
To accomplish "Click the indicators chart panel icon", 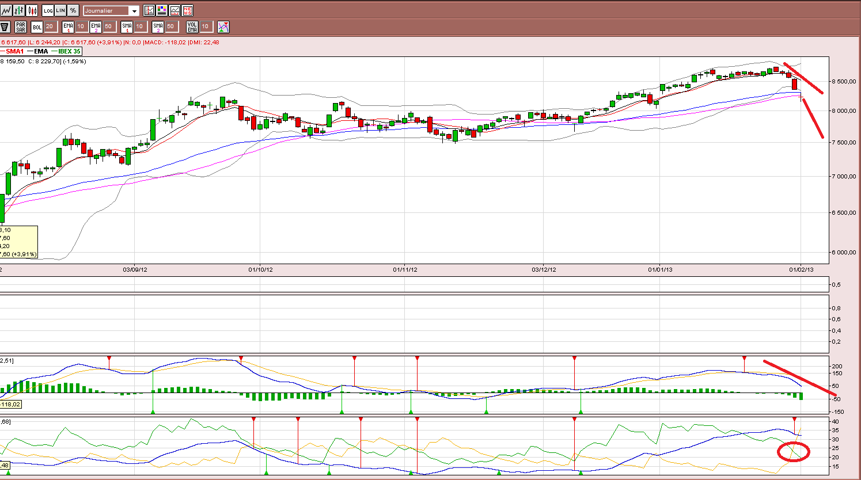I will (175, 10).
